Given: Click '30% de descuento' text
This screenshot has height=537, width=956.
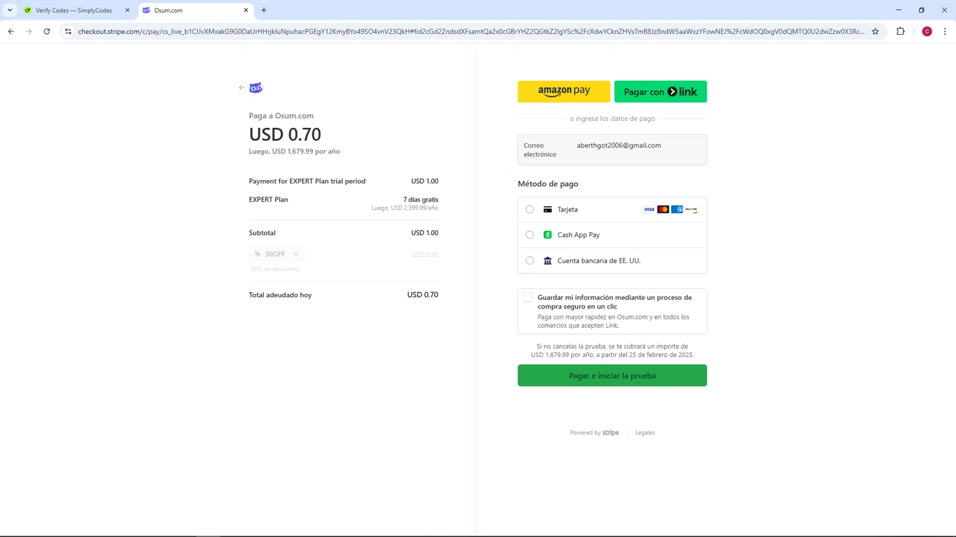Looking at the screenshot, I should (x=275, y=269).
